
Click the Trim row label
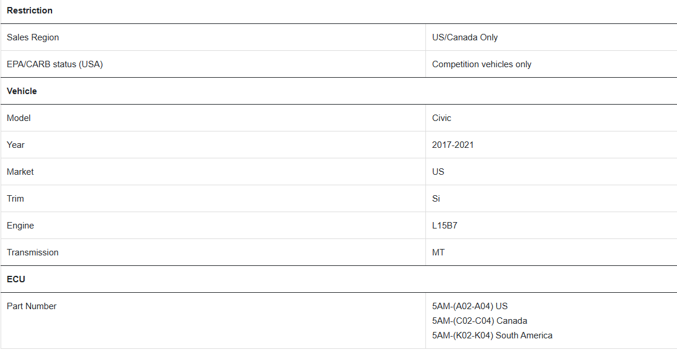tap(15, 199)
